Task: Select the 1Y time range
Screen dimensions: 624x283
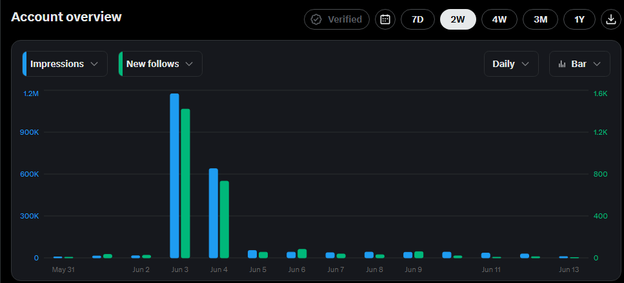Action: pos(579,19)
